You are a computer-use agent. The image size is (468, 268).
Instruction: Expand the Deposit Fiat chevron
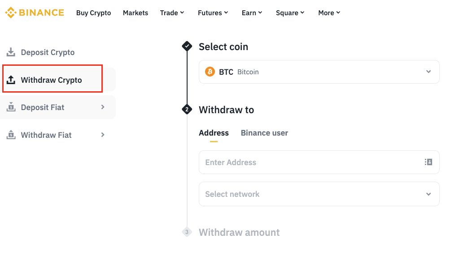(103, 107)
